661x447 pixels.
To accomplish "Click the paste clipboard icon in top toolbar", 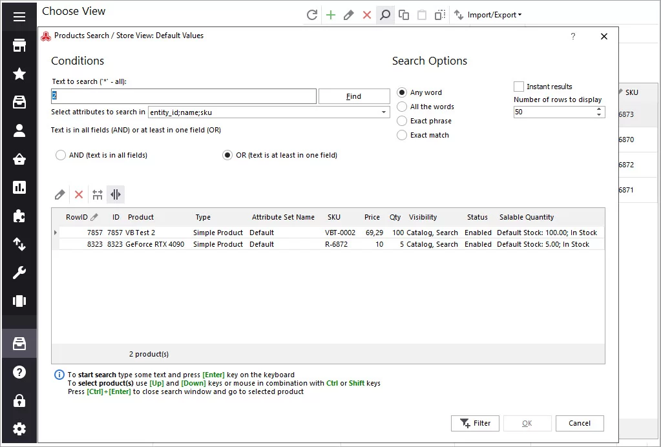I will tap(421, 15).
